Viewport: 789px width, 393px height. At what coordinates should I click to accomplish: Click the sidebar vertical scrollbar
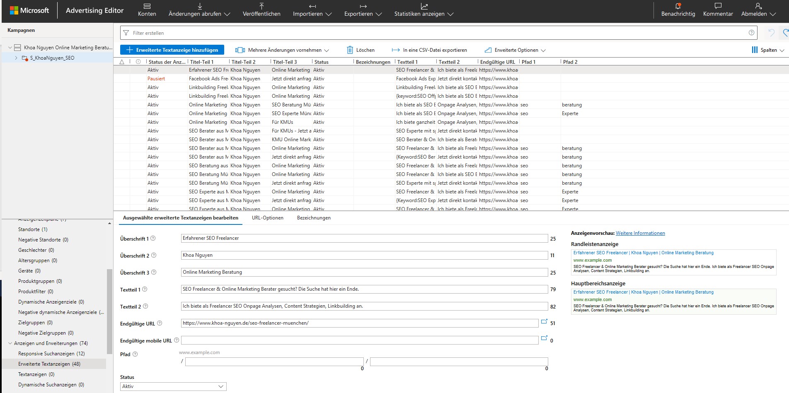point(109,311)
